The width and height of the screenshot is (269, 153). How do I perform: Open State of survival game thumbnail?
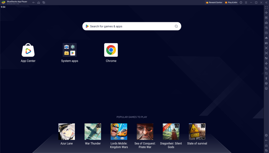point(197,132)
